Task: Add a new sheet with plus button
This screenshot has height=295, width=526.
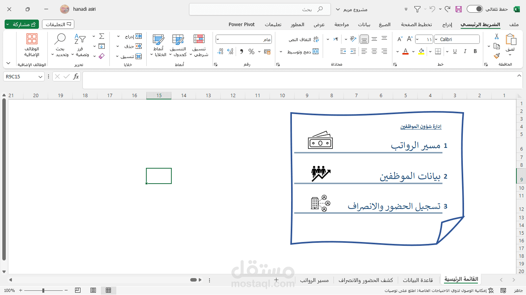Action: point(276,280)
